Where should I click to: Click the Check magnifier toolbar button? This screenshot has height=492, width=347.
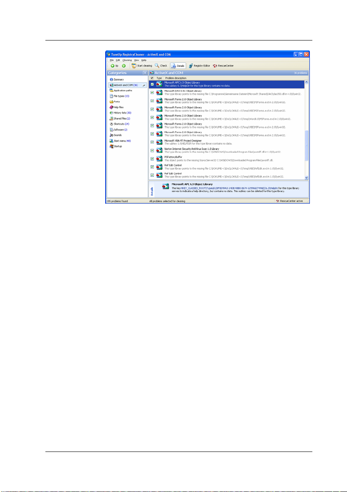[x=161, y=66]
